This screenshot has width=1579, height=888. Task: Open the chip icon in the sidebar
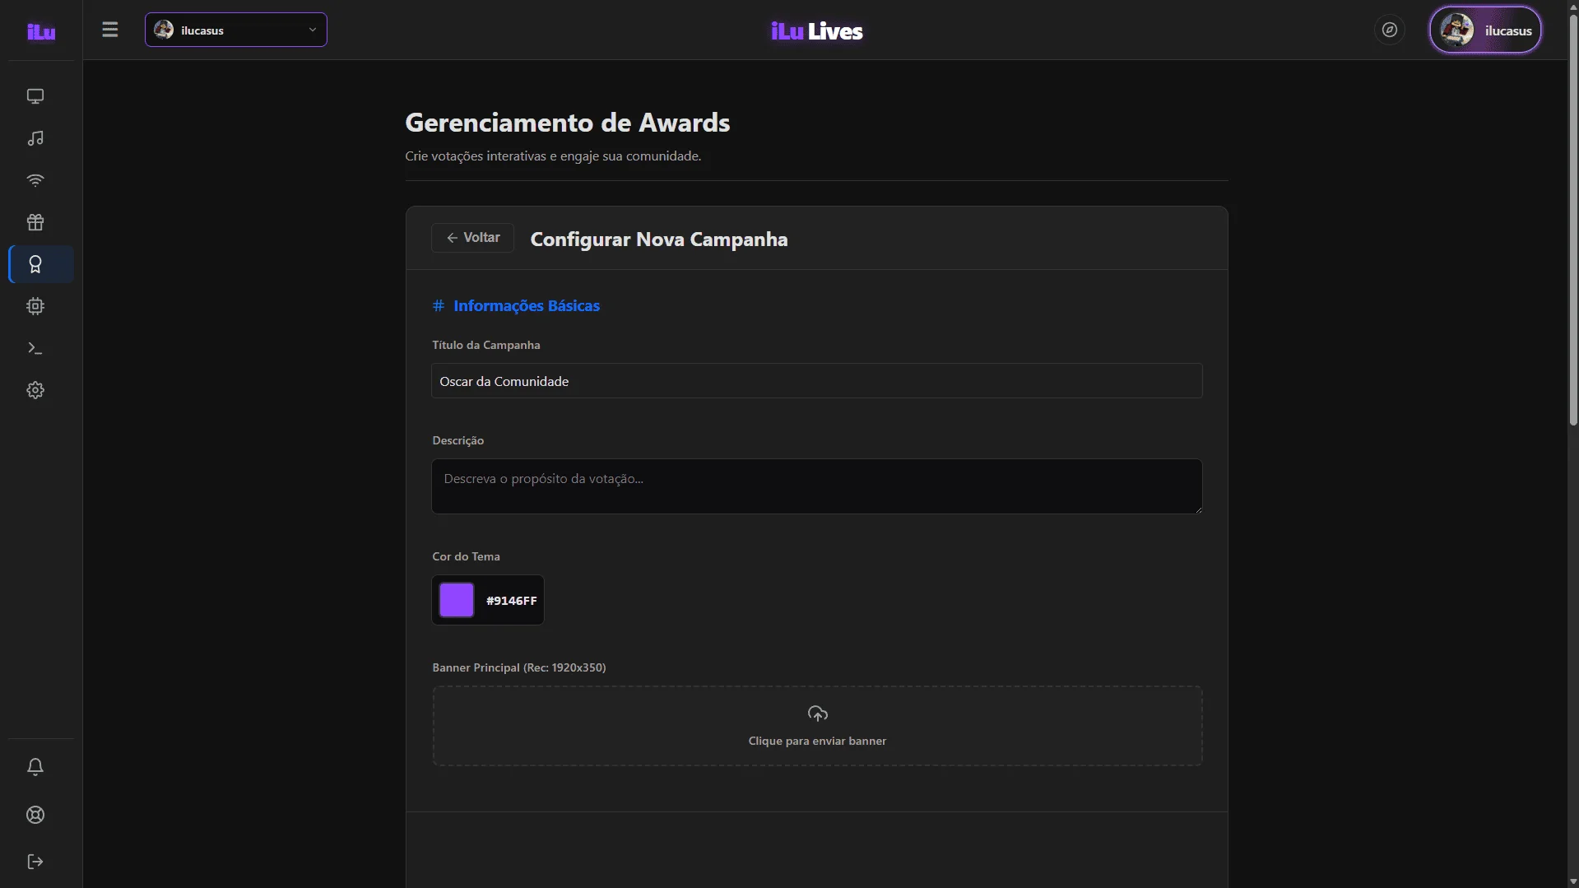[35, 306]
